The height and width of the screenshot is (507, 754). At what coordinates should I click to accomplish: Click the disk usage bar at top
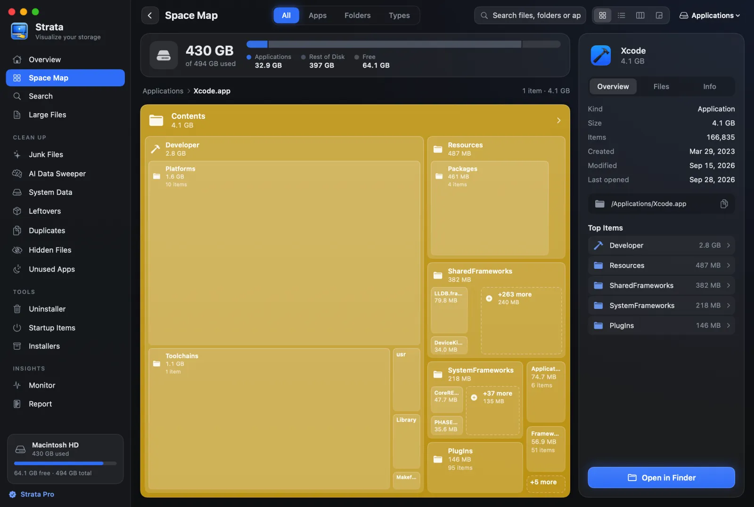point(403,44)
